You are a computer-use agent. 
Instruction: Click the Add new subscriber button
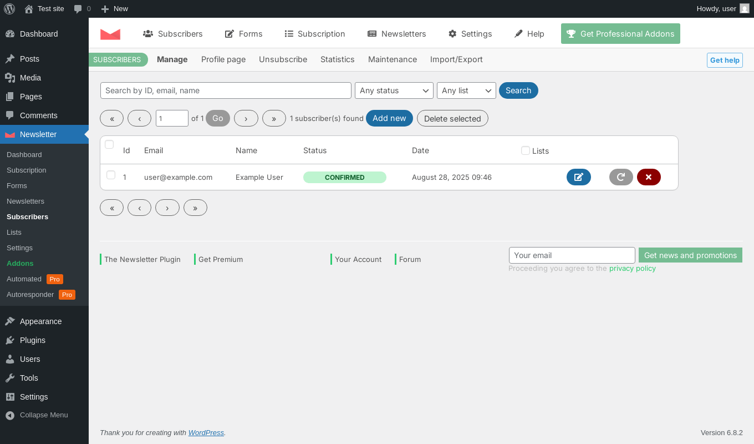click(389, 118)
